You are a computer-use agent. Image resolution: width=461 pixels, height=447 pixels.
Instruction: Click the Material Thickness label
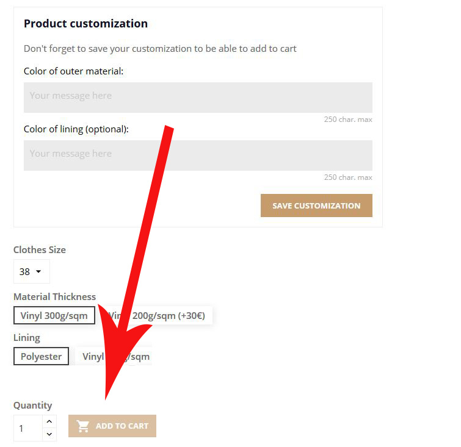pos(54,297)
